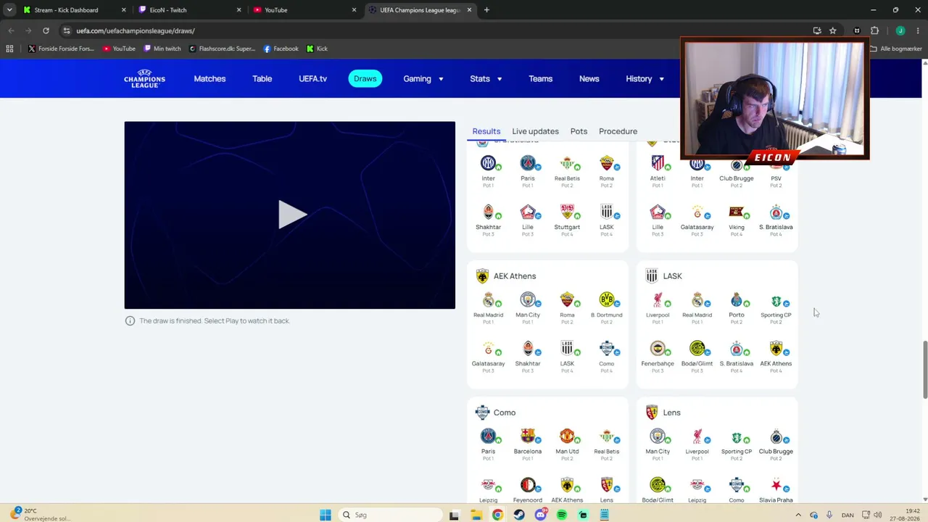Open the Windows Start menu
The height and width of the screenshot is (522, 928).
[x=326, y=515]
